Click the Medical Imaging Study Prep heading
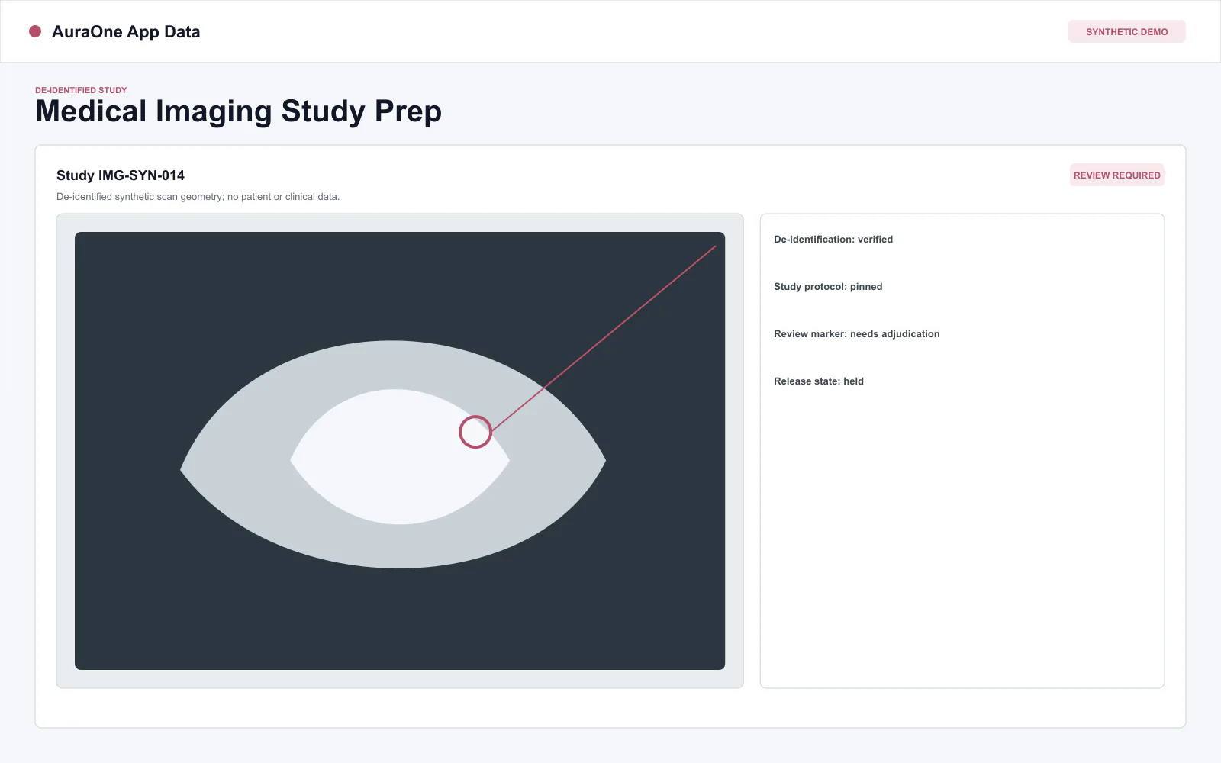1221x763 pixels. [239, 111]
